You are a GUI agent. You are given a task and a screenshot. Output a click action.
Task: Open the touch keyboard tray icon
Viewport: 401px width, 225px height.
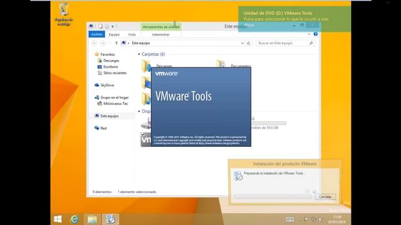coord(289,219)
